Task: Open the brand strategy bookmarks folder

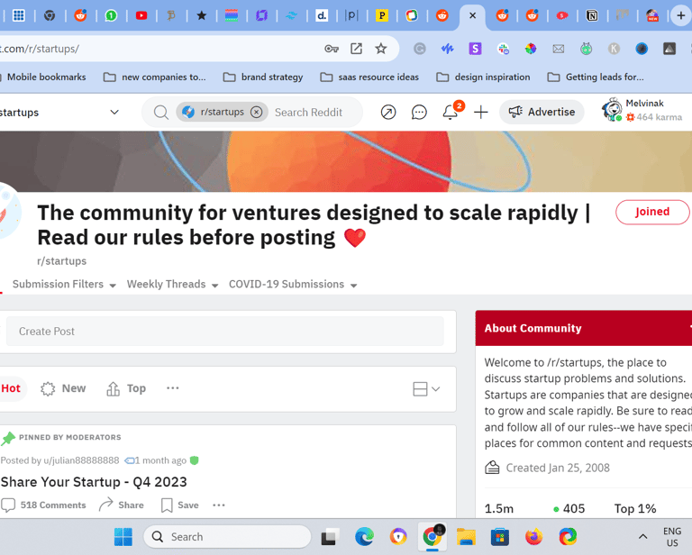Action: (x=263, y=77)
